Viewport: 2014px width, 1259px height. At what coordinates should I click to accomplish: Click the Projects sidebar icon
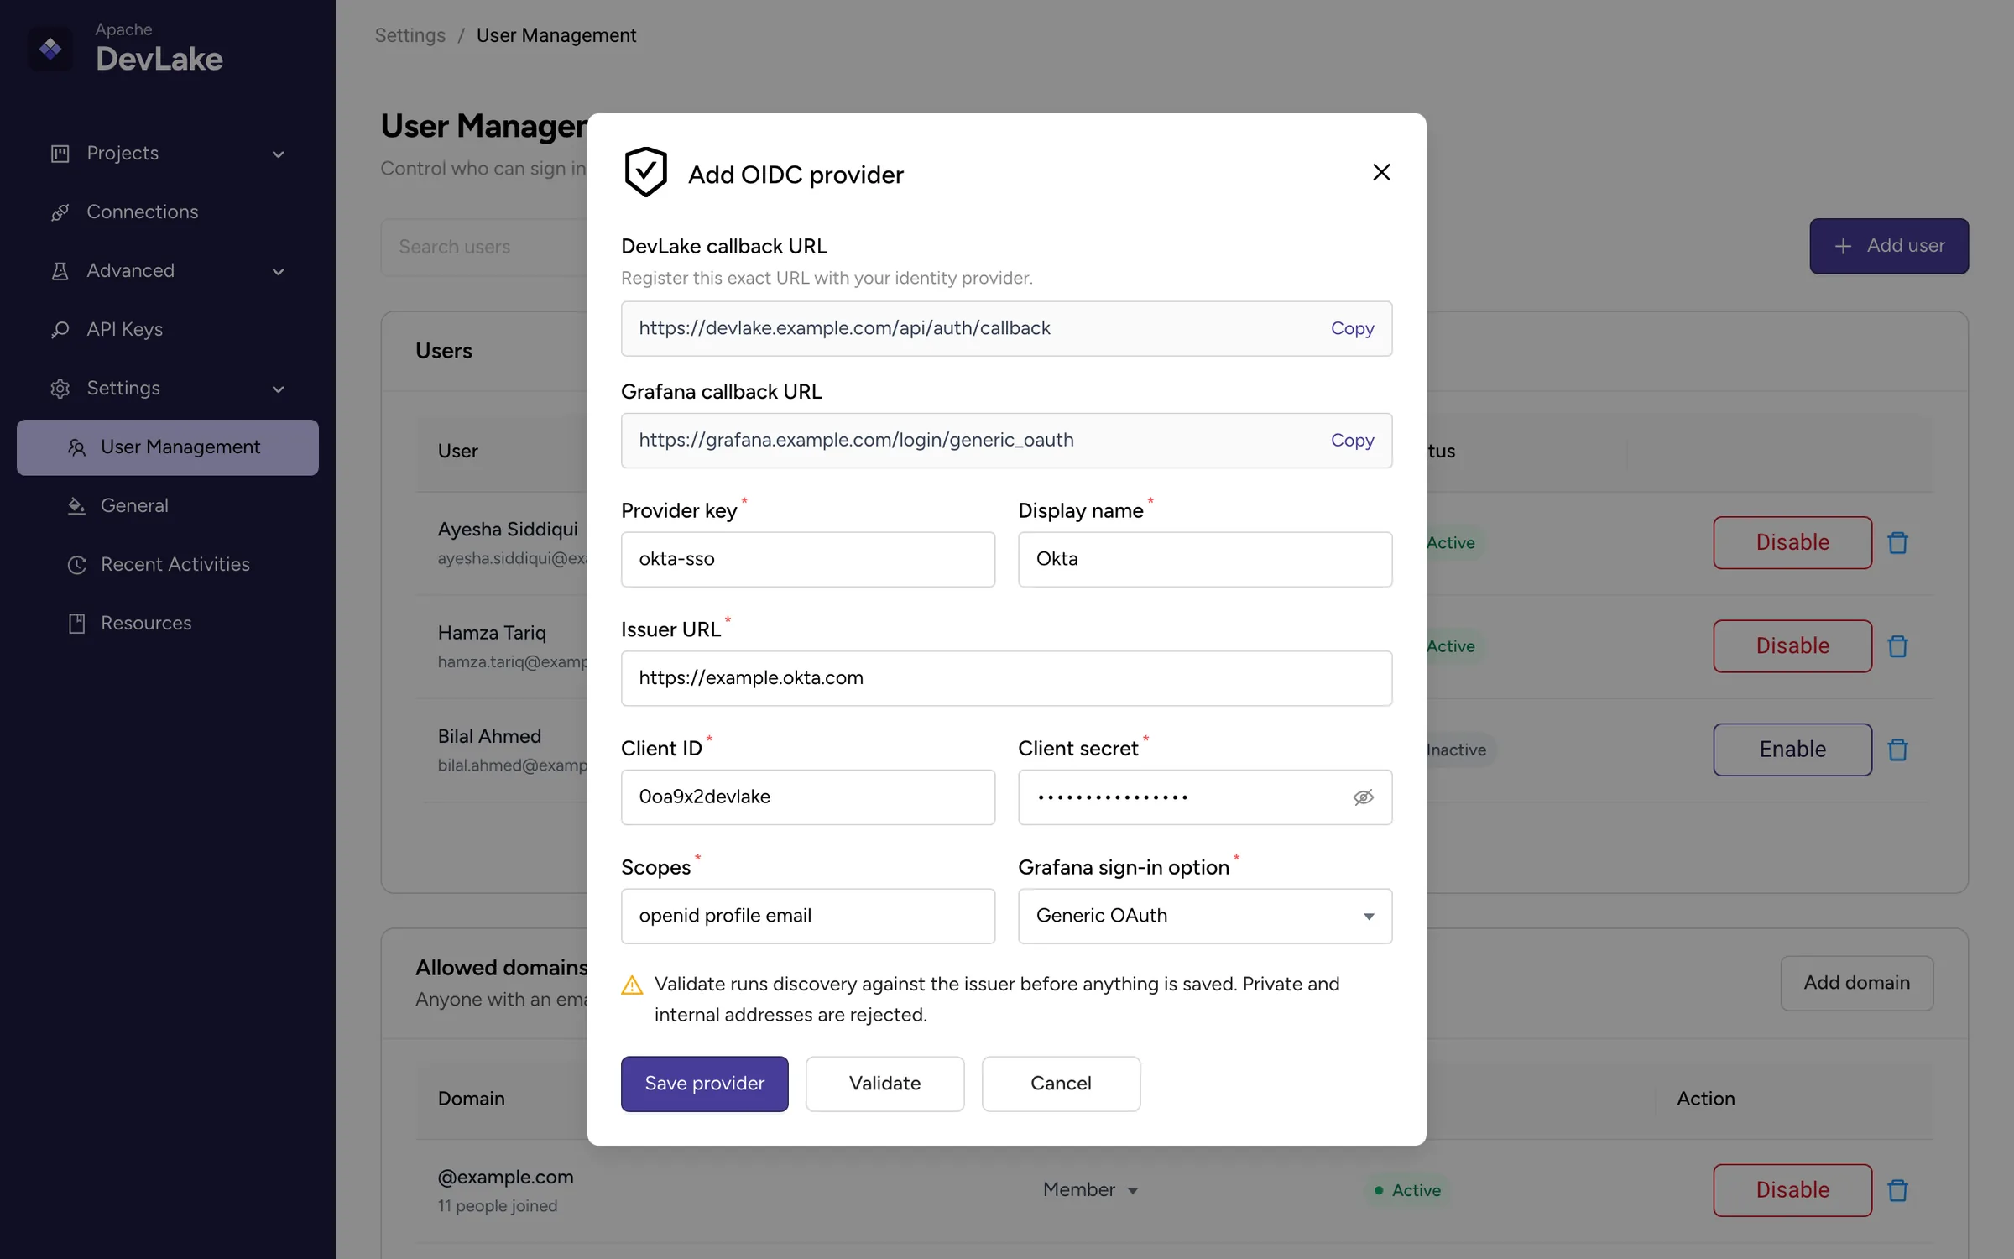click(x=60, y=154)
